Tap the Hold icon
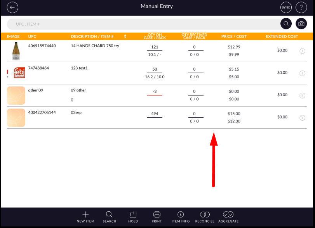The image size is (315, 228). tap(133, 217)
